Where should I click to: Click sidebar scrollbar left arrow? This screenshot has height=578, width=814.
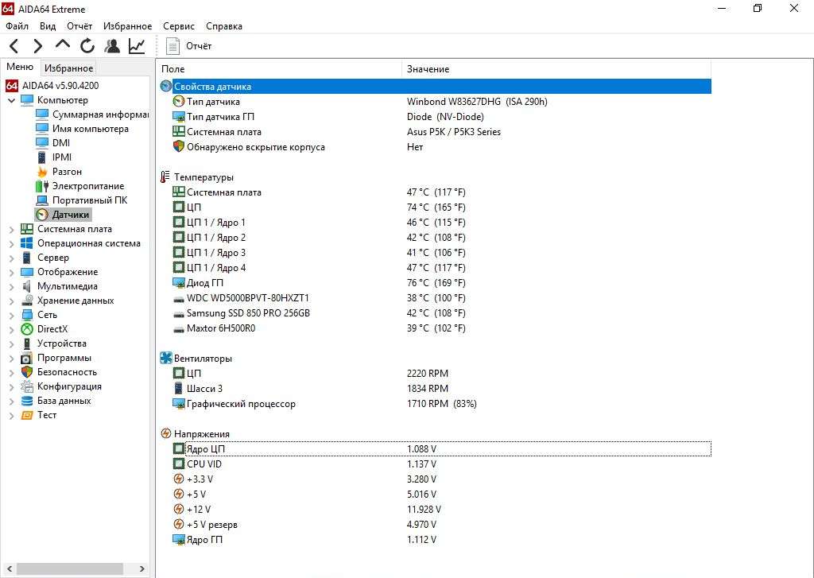point(10,569)
